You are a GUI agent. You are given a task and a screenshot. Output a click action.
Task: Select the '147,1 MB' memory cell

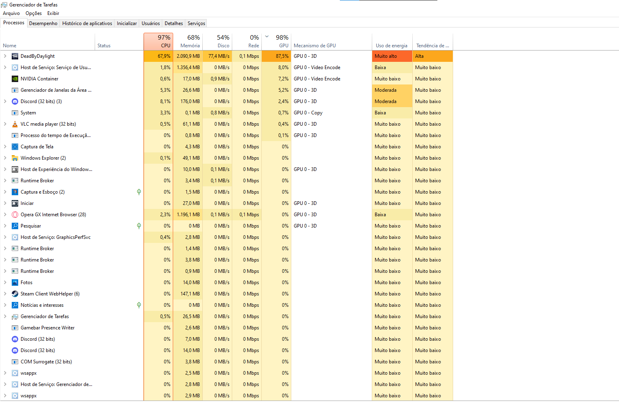click(x=188, y=294)
